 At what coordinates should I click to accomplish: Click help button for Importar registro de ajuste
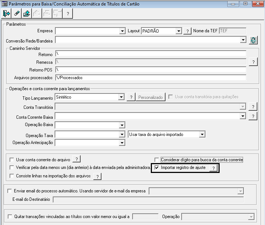213,168
